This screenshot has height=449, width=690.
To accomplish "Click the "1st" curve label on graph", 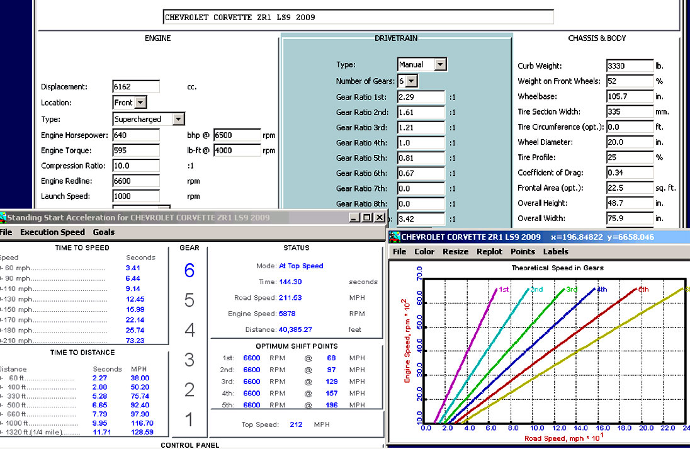I will (x=504, y=289).
